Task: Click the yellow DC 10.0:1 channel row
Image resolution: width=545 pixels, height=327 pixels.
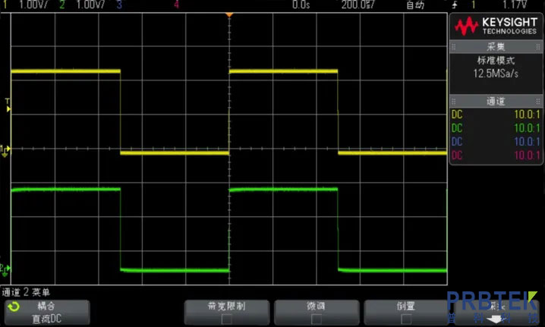Action: [x=496, y=115]
